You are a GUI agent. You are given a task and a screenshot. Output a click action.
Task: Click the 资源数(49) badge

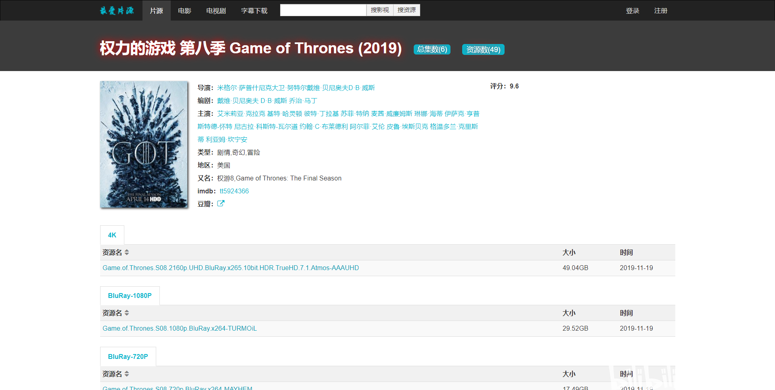(483, 49)
